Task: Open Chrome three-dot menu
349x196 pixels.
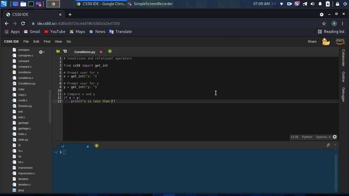Action: click(x=342, y=23)
